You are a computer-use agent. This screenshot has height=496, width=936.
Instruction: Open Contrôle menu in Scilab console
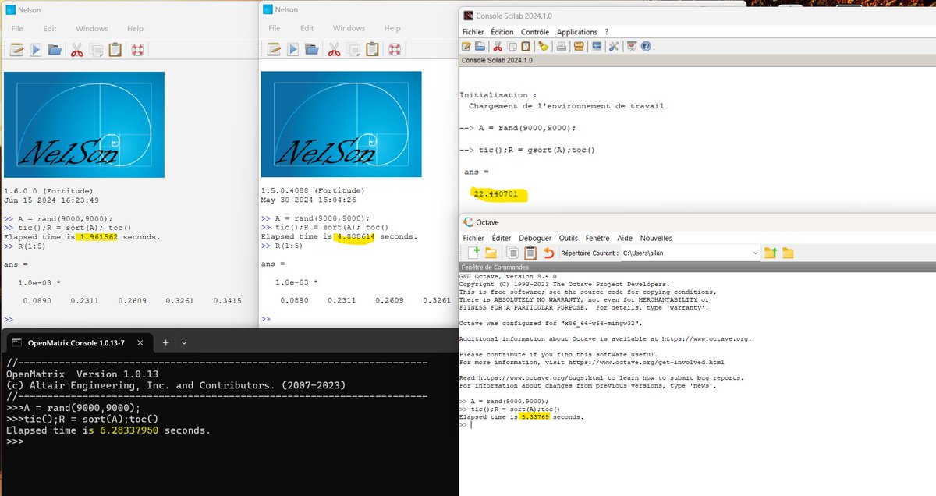point(535,32)
